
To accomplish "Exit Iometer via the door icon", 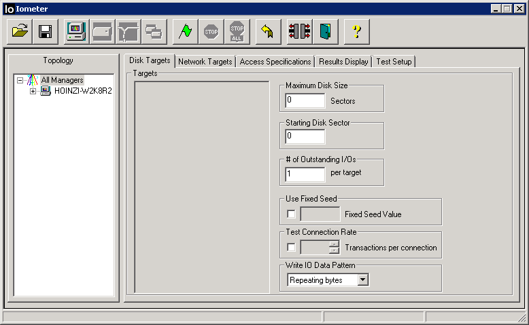I will tap(326, 32).
